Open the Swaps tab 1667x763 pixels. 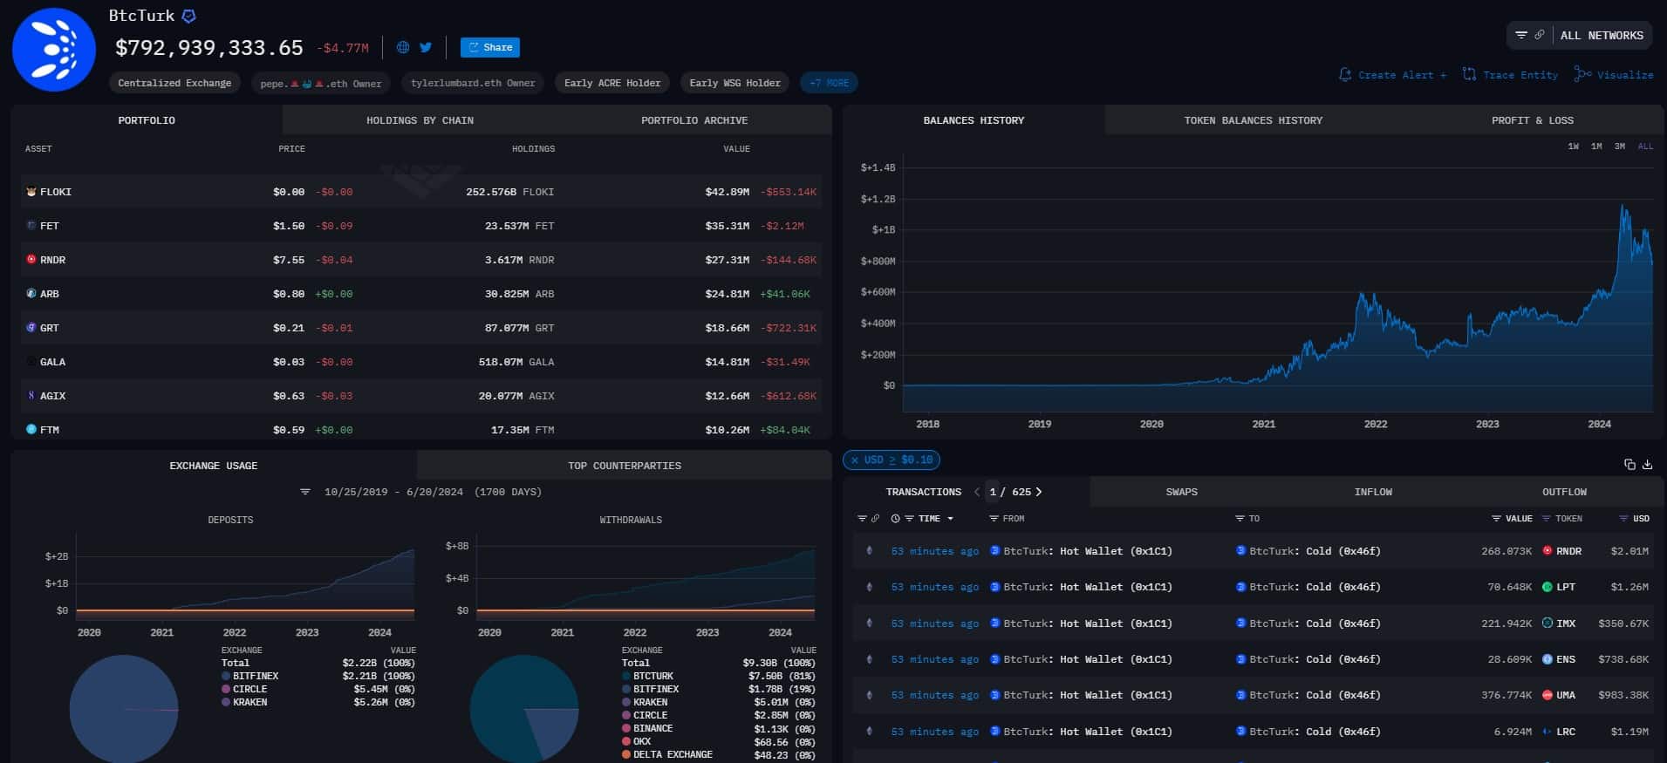(1182, 492)
